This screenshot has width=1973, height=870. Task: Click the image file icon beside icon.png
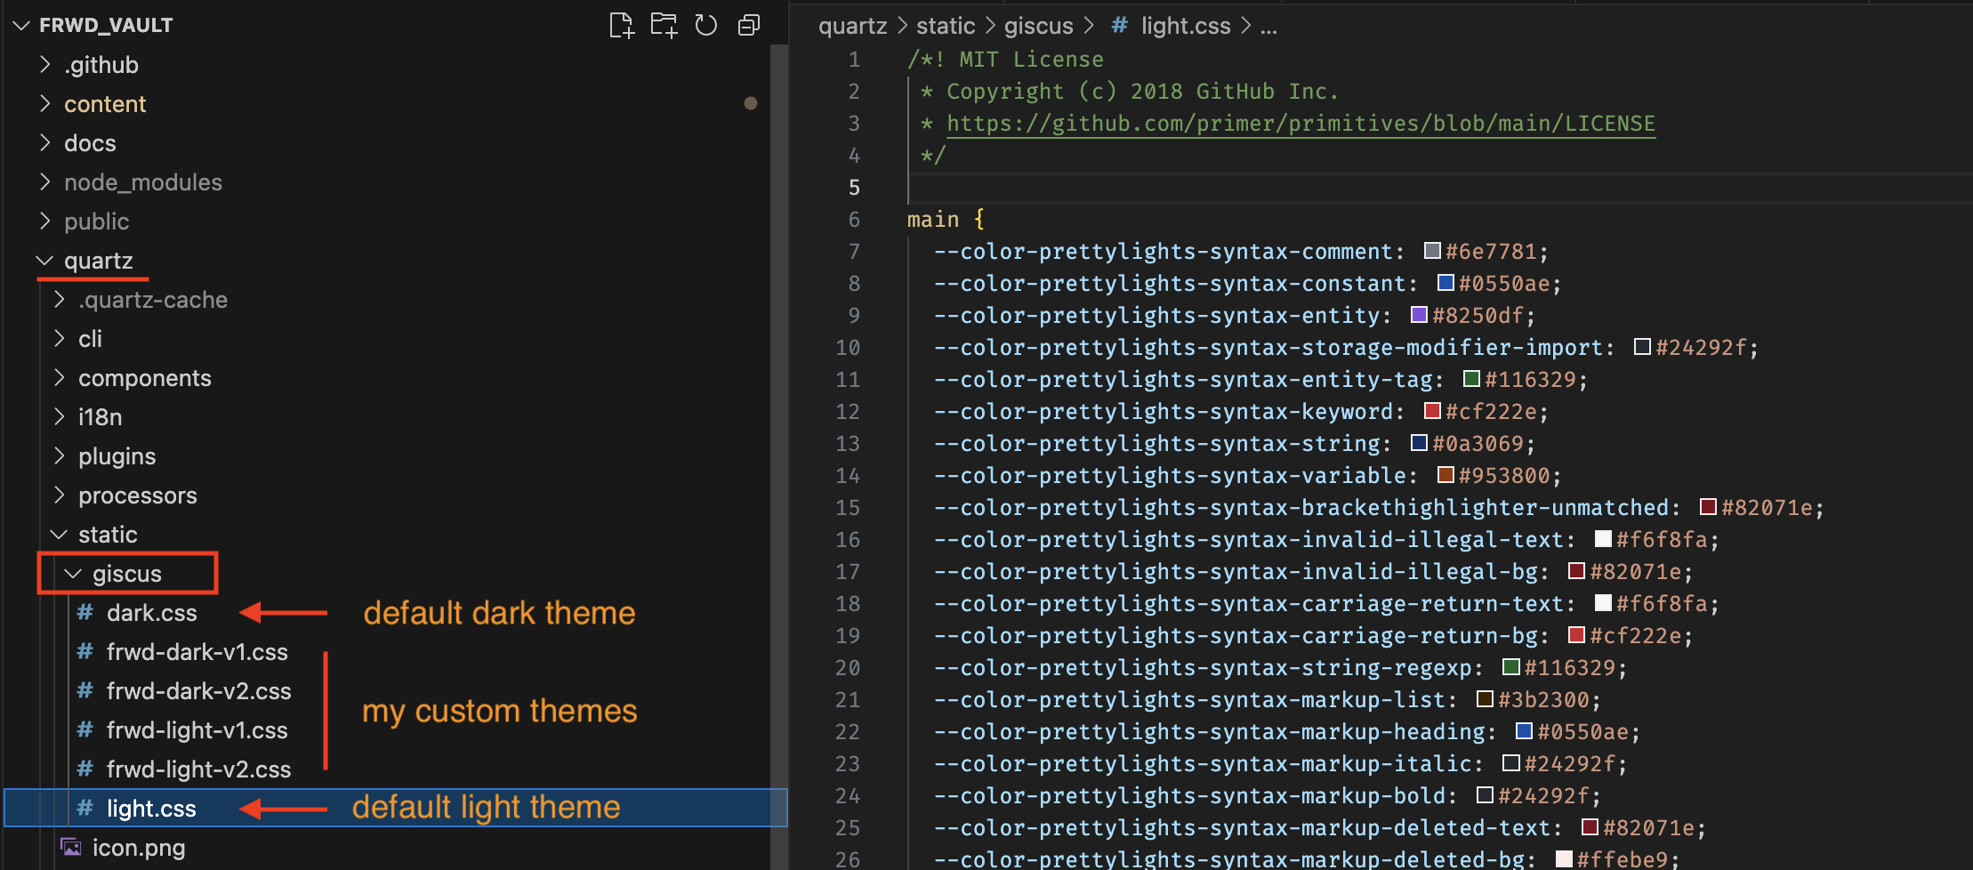point(70,848)
